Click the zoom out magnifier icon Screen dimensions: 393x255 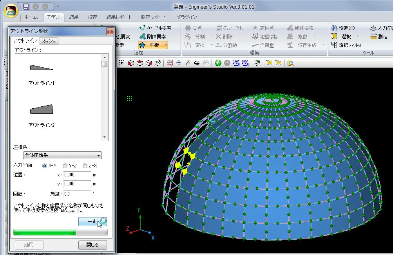click(x=179, y=63)
